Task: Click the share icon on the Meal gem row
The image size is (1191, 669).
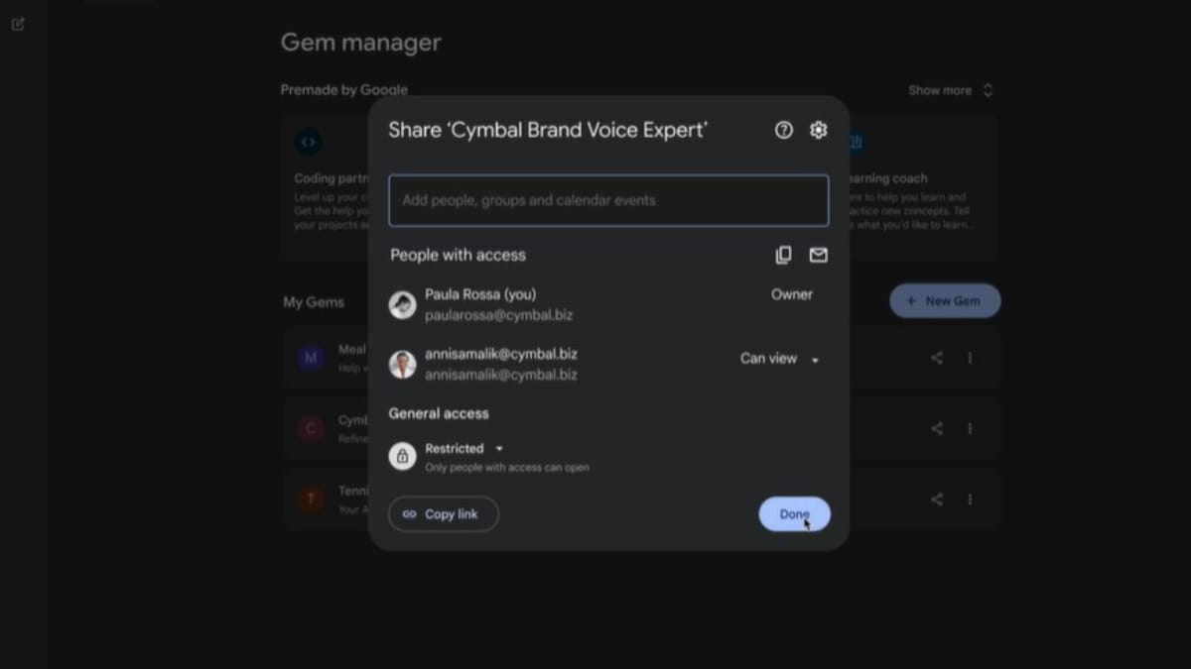Action: pyautogui.click(x=937, y=358)
